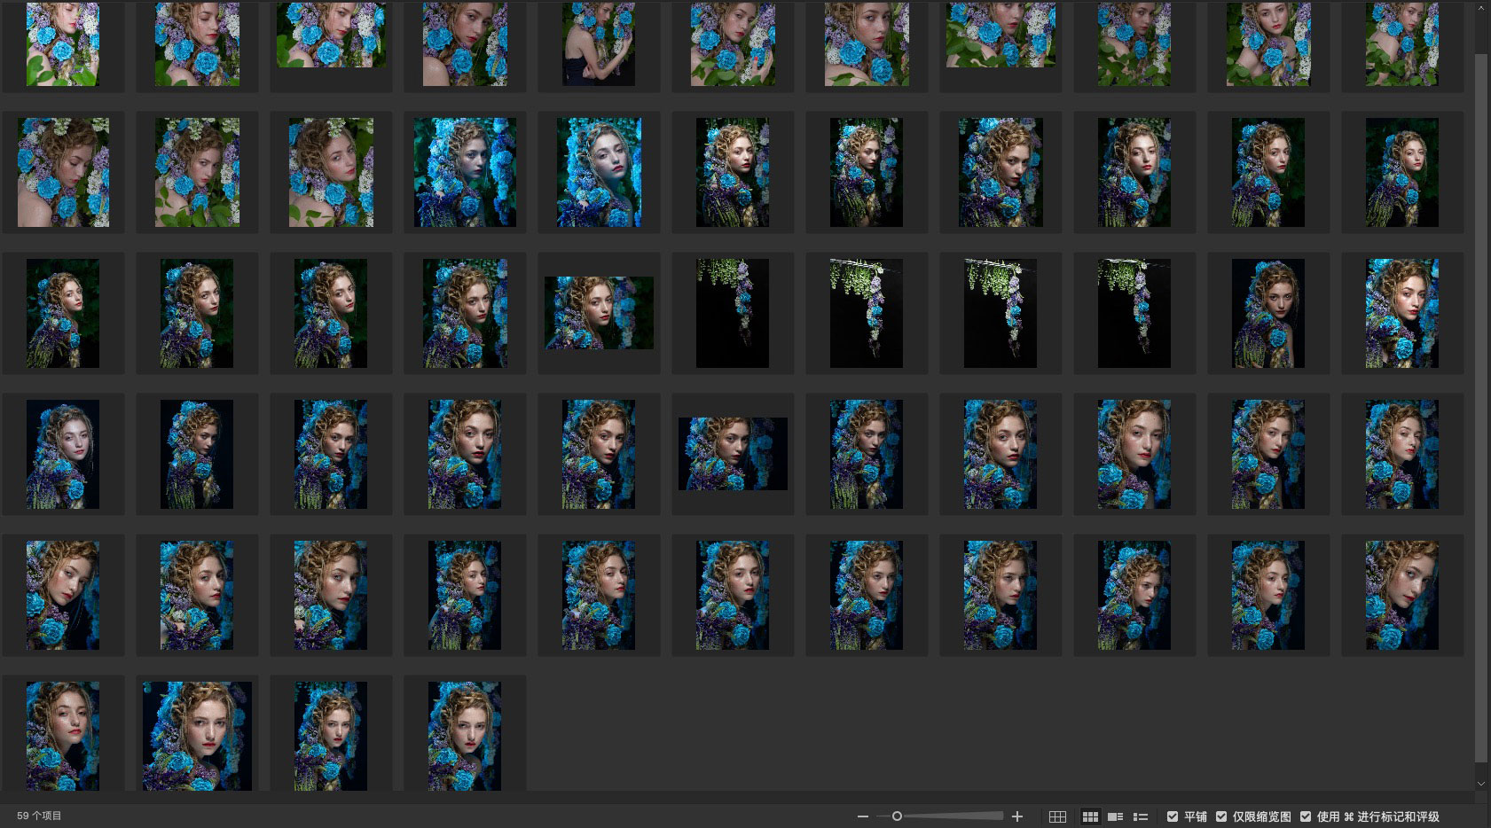The height and width of the screenshot is (828, 1491).
Task: Select the last hanging flowers-only thumbnail
Action: coord(1134,313)
